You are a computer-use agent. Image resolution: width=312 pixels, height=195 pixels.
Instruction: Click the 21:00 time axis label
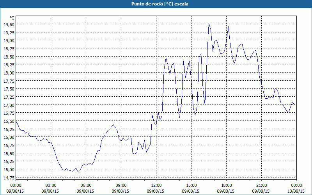coord(261,186)
